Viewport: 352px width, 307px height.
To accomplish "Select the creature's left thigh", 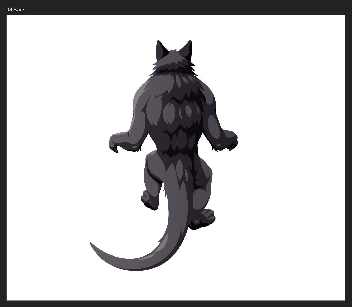I will [152, 170].
